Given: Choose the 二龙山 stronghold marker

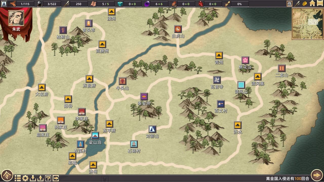Looking at the screenshot, I should tap(282, 68).
